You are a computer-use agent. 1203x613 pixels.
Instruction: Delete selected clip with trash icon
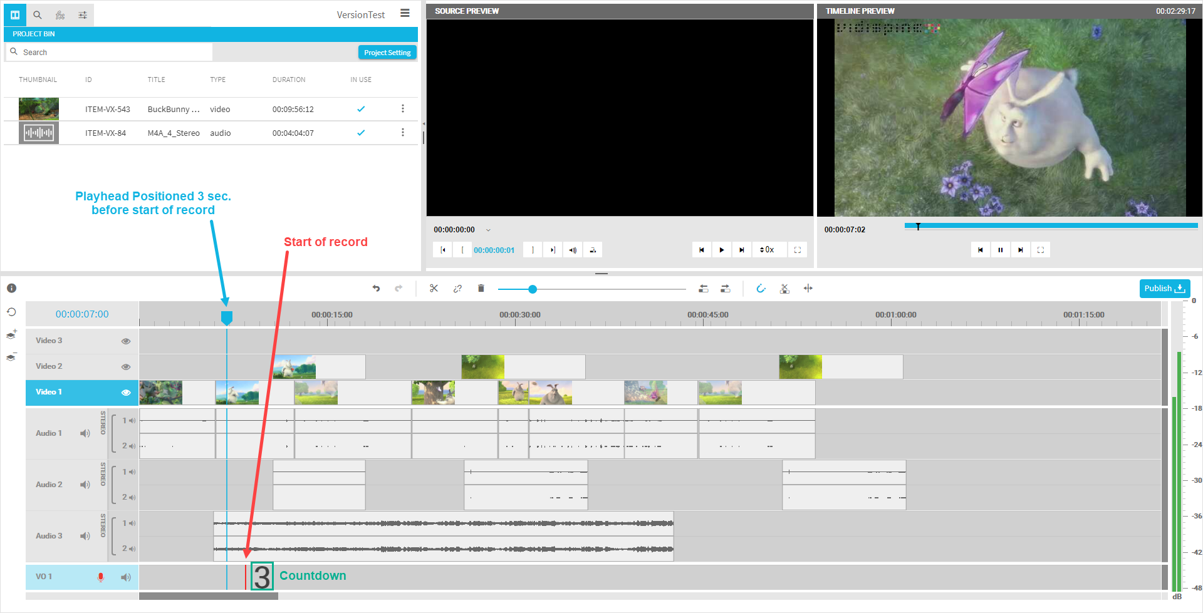pos(481,289)
